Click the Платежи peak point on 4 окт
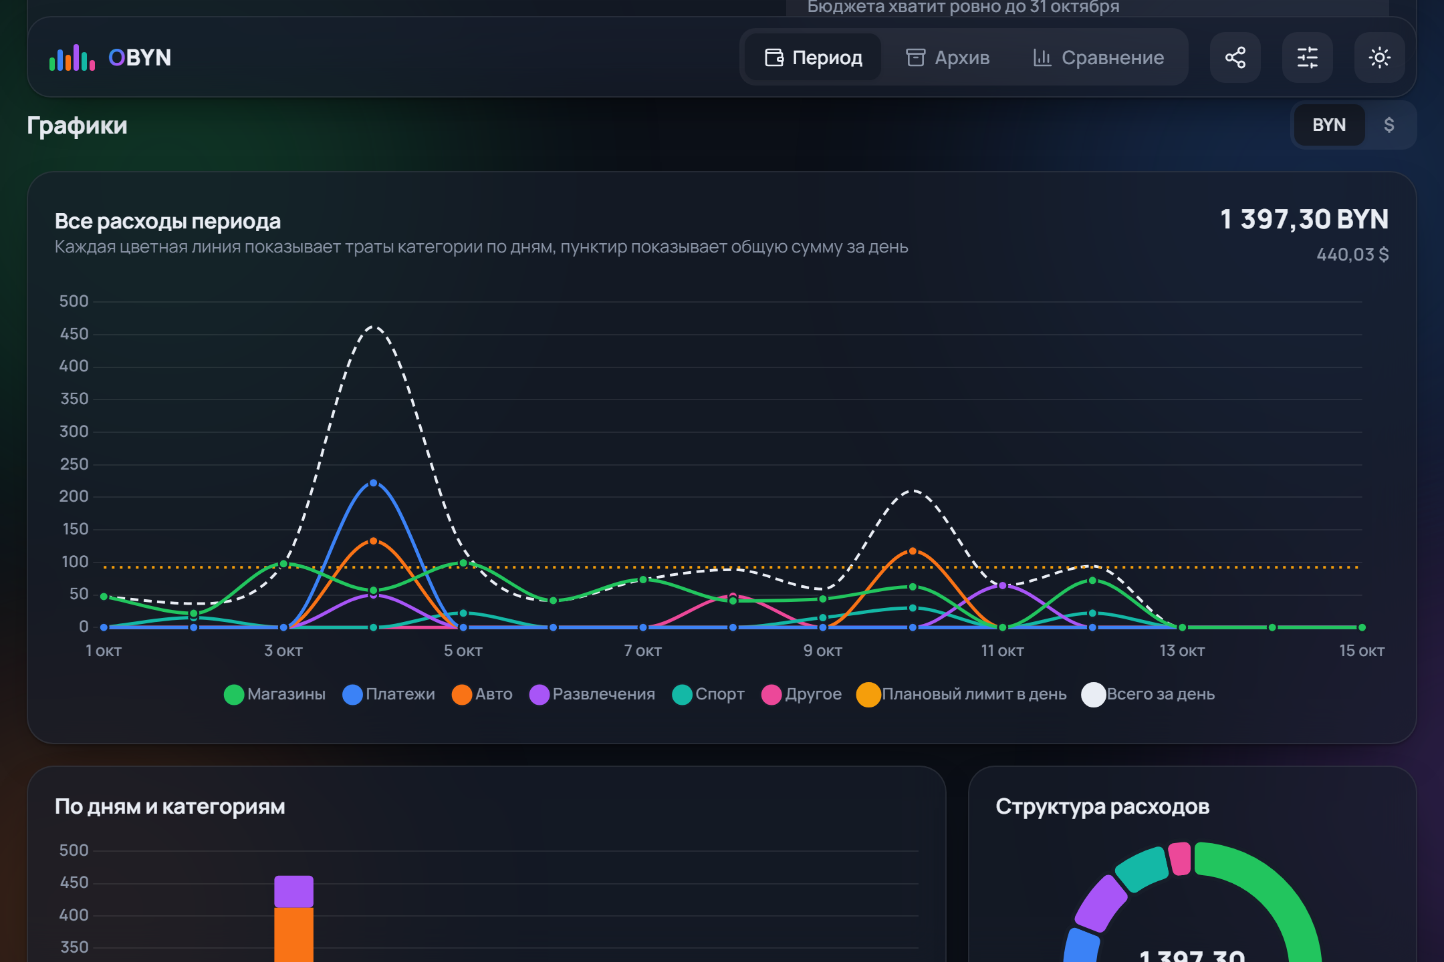1444x962 pixels. coord(373,483)
